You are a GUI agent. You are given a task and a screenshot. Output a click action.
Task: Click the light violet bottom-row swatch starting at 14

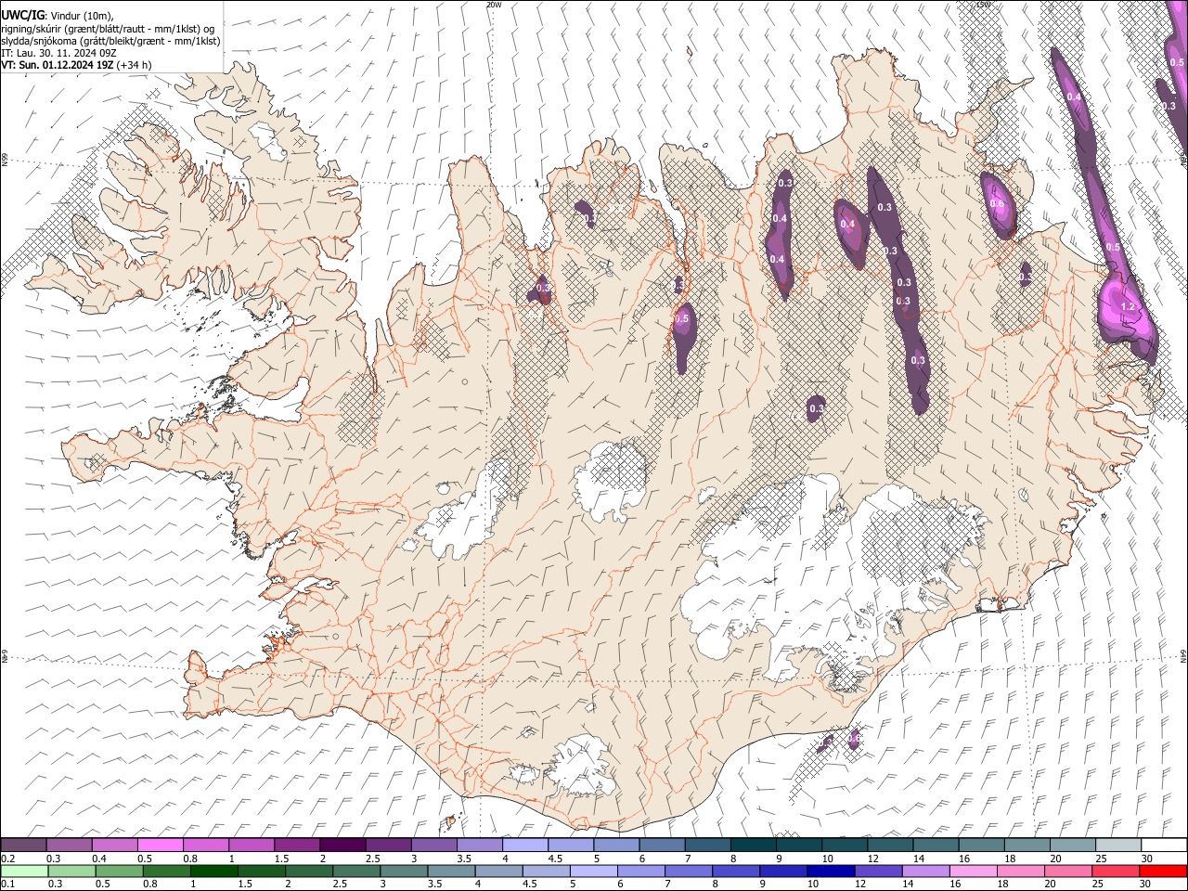(925, 871)
